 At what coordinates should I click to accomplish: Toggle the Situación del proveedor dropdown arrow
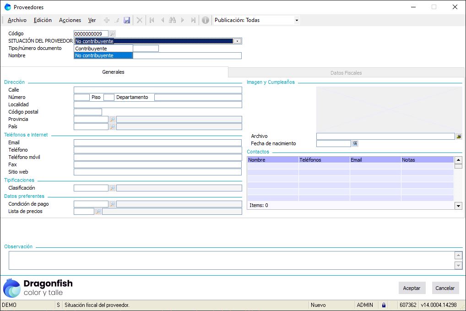(x=237, y=41)
